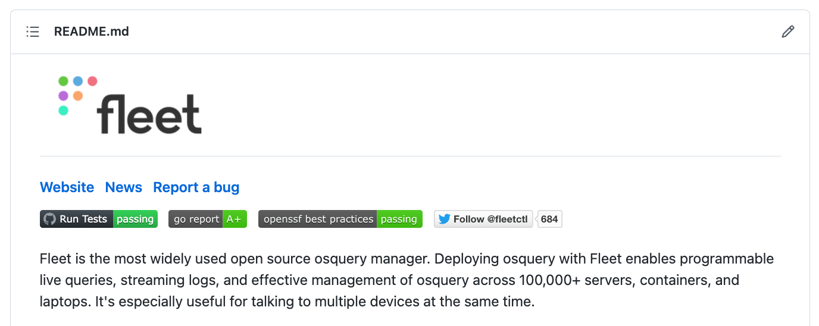Screen dimensions: 819x326
Task: Click the README.md file name header
Action: click(x=92, y=32)
